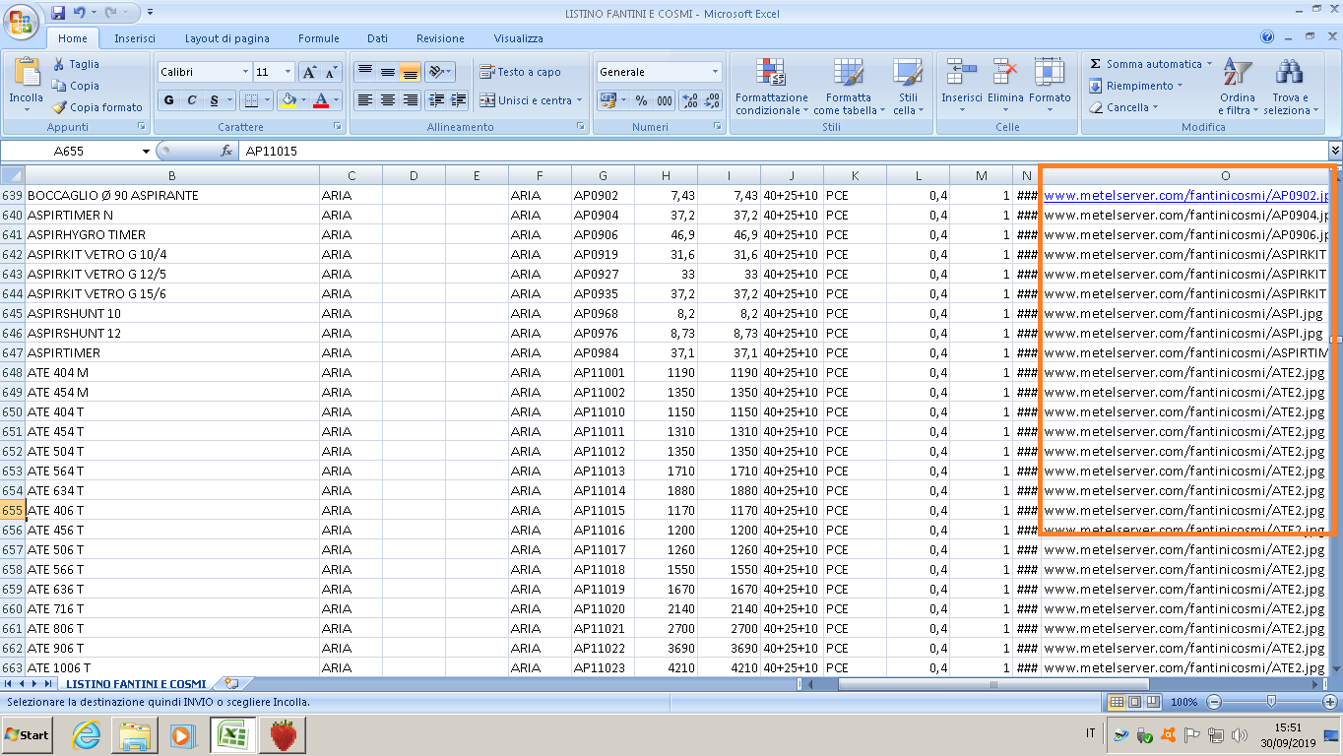
Task: Increase decimal places
Action: click(x=689, y=100)
